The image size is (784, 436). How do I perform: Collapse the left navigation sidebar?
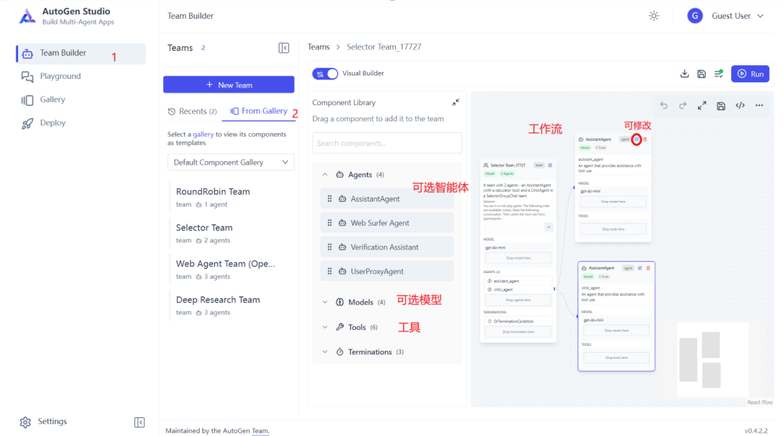coord(139,422)
